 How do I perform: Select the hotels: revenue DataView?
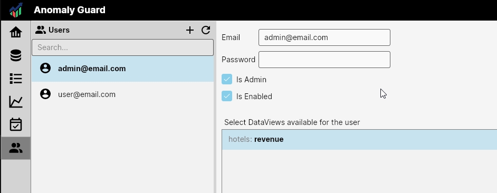point(359,139)
